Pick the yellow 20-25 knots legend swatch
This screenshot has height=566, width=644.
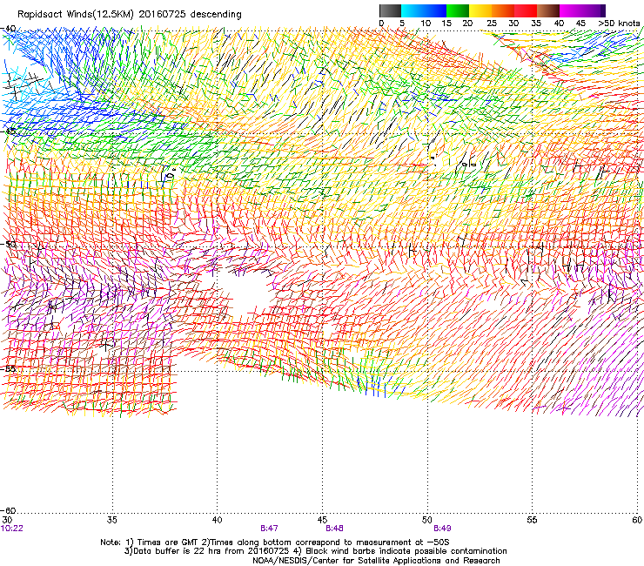click(x=480, y=10)
